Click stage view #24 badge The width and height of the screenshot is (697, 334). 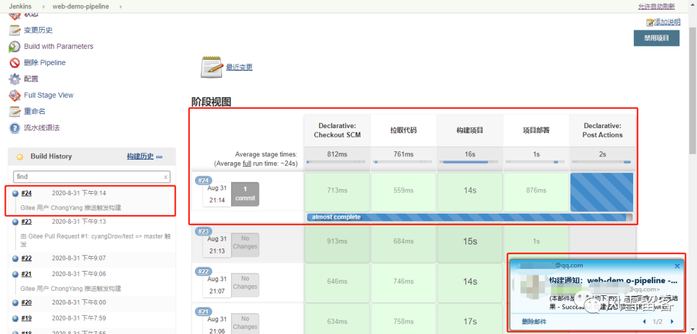pyautogui.click(x=203, y=180)
